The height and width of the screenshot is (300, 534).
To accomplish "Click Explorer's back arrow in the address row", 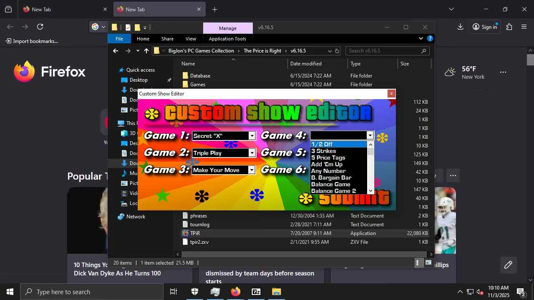I will tap(116, 51).
